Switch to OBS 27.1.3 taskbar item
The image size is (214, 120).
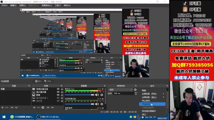tap(48, 117)
